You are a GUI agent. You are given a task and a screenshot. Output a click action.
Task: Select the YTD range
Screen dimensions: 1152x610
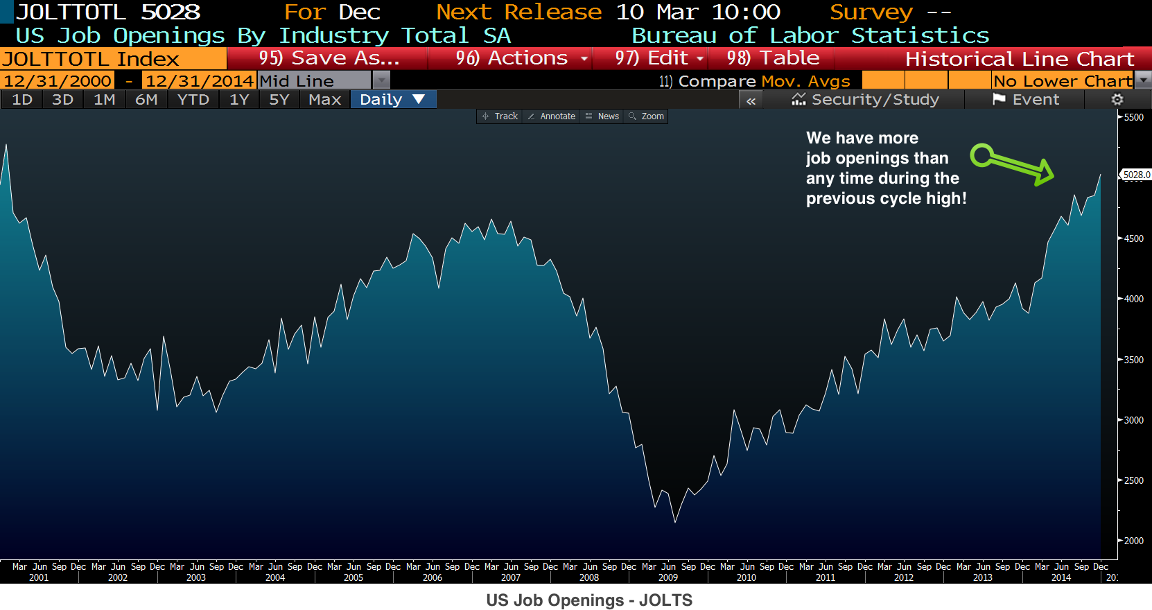tap(193, 100)
